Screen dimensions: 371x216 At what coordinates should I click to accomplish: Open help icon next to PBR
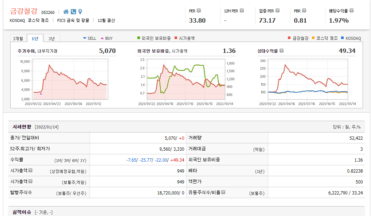[304, 11]
